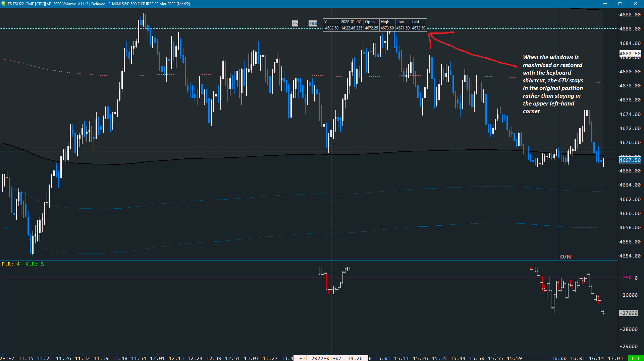Click the ES symbol label box
Image resolution: width=644 pixels, height=361 pixels.
point(295,23)
